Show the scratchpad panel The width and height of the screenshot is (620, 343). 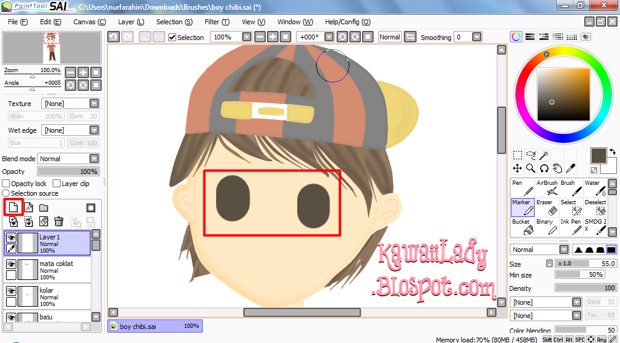pyautogui.click(x=585, y=37)
